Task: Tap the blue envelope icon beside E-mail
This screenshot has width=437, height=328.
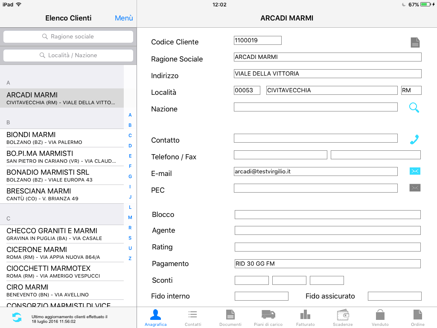Action: pos(415,171)
